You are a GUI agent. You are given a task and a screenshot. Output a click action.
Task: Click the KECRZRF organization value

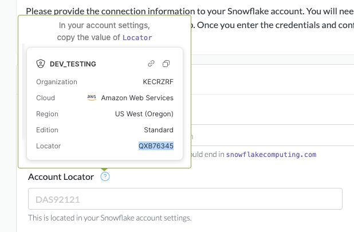coord(158,82)
